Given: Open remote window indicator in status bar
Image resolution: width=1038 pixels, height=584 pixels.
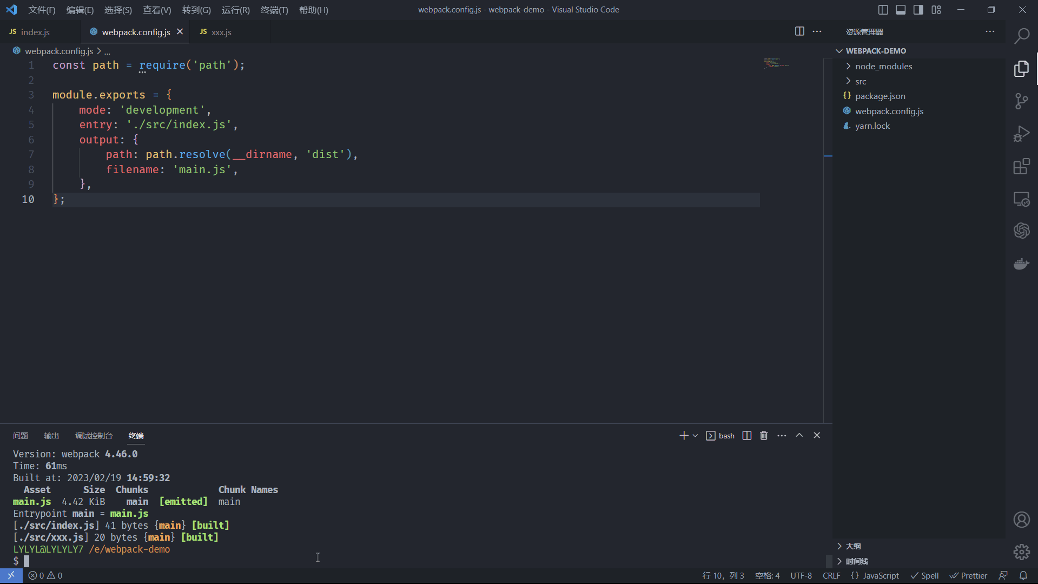Looking at the screenshot, I should point(11,575).
